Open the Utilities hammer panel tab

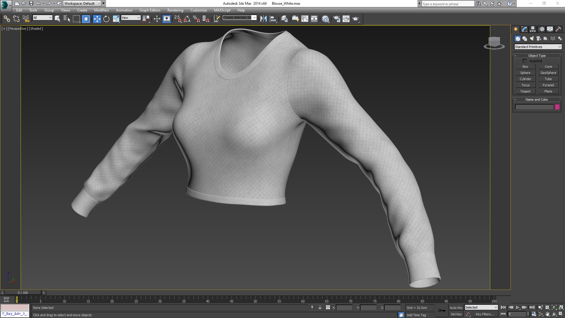coord(558,29)
